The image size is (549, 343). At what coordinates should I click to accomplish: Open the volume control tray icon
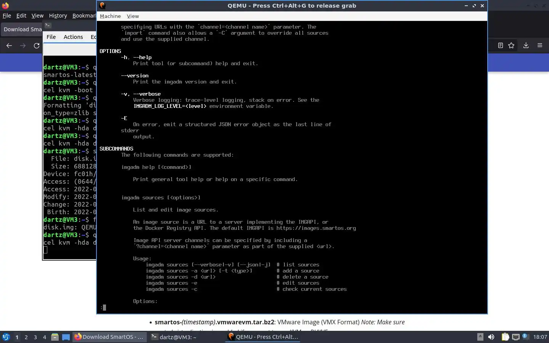pos(491,337)
